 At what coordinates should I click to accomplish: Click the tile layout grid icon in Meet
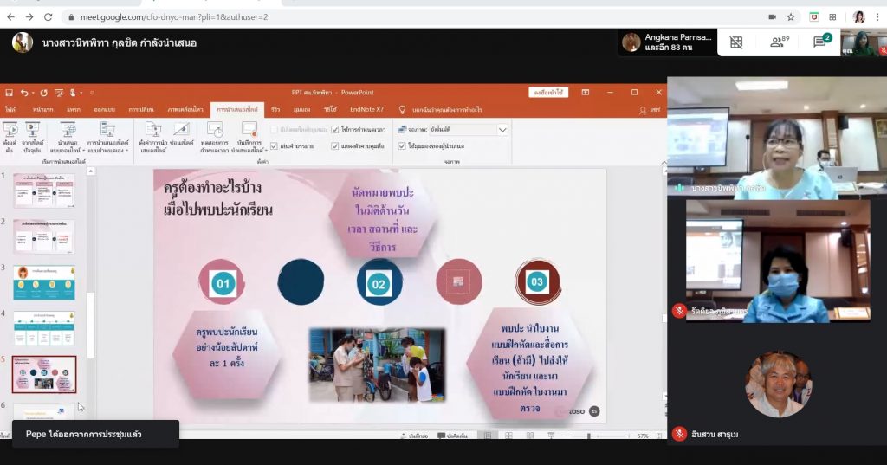(736, 42)
